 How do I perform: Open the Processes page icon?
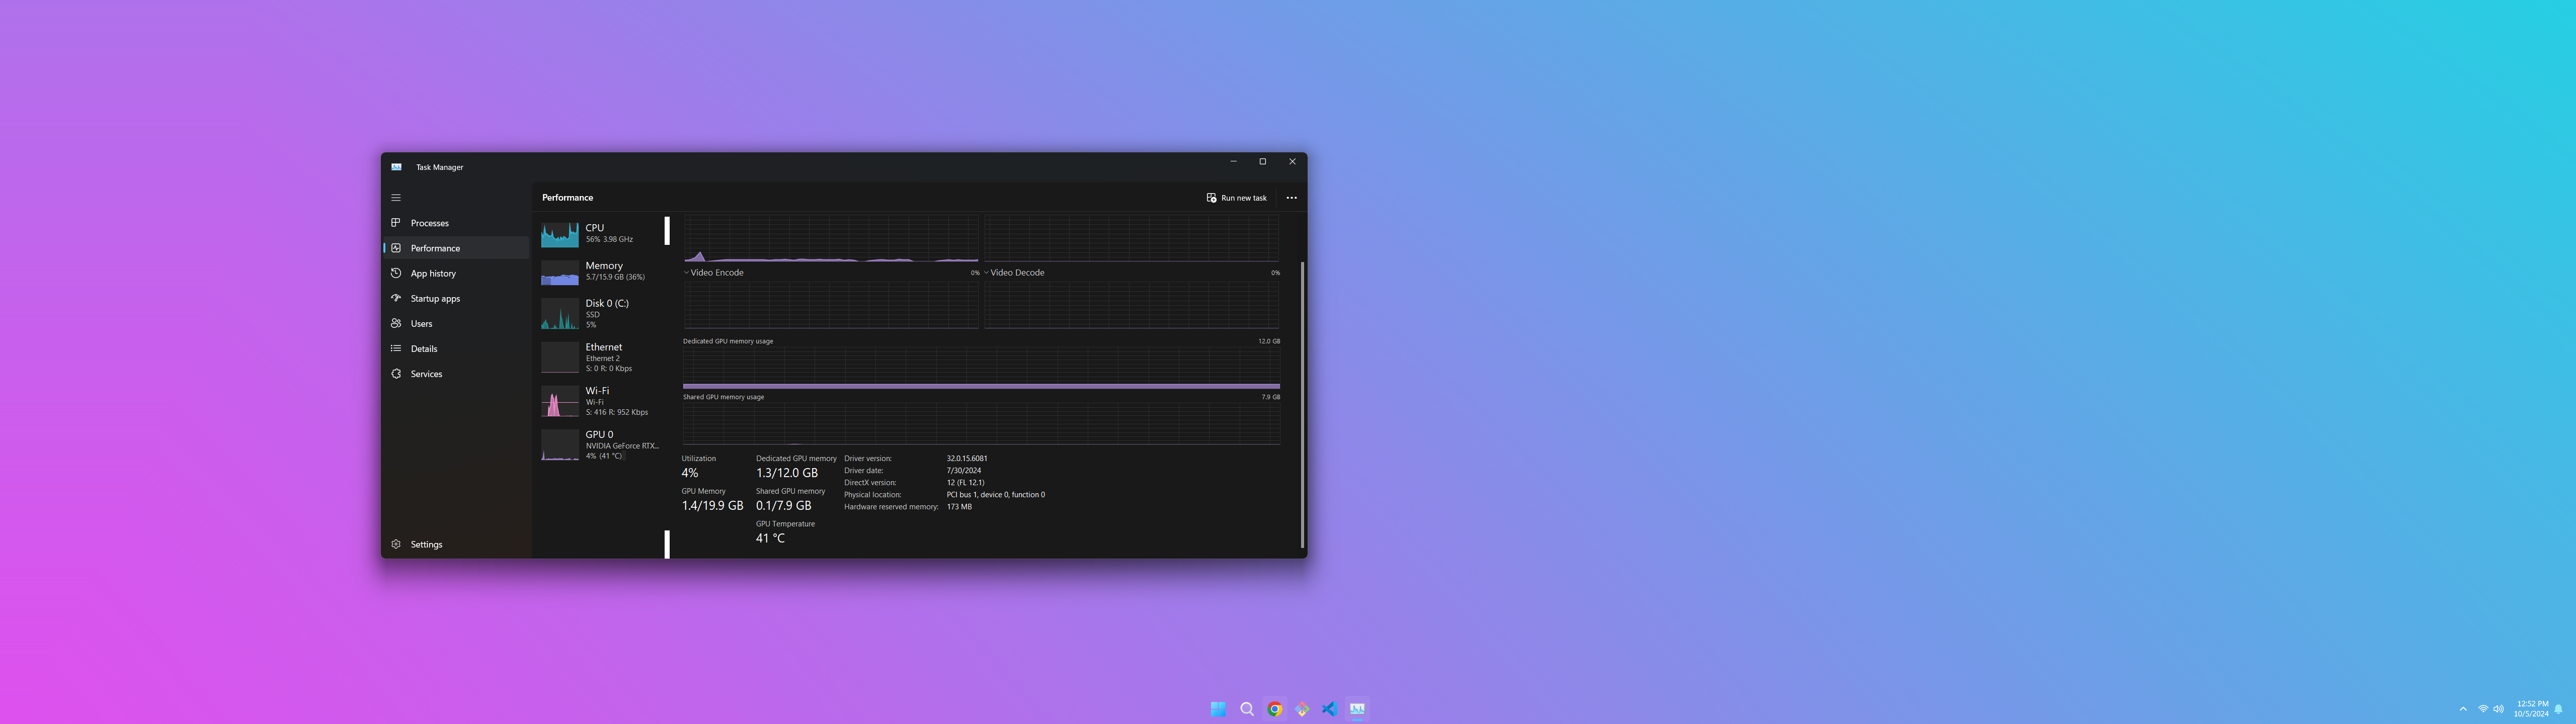click(x=396, y=223)
